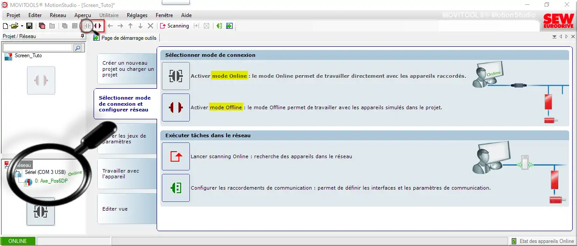Open Editer vue section
577x246 pixels.
[x=127, y=209]
